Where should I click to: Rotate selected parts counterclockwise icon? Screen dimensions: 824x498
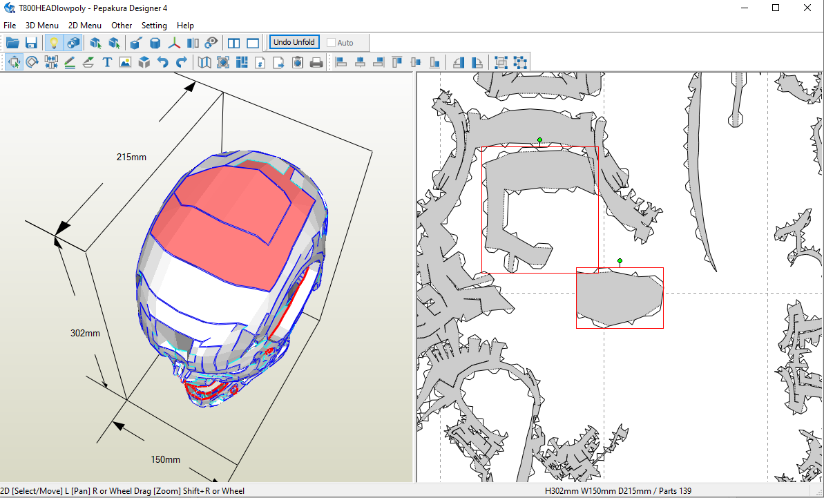coord(458,62)
